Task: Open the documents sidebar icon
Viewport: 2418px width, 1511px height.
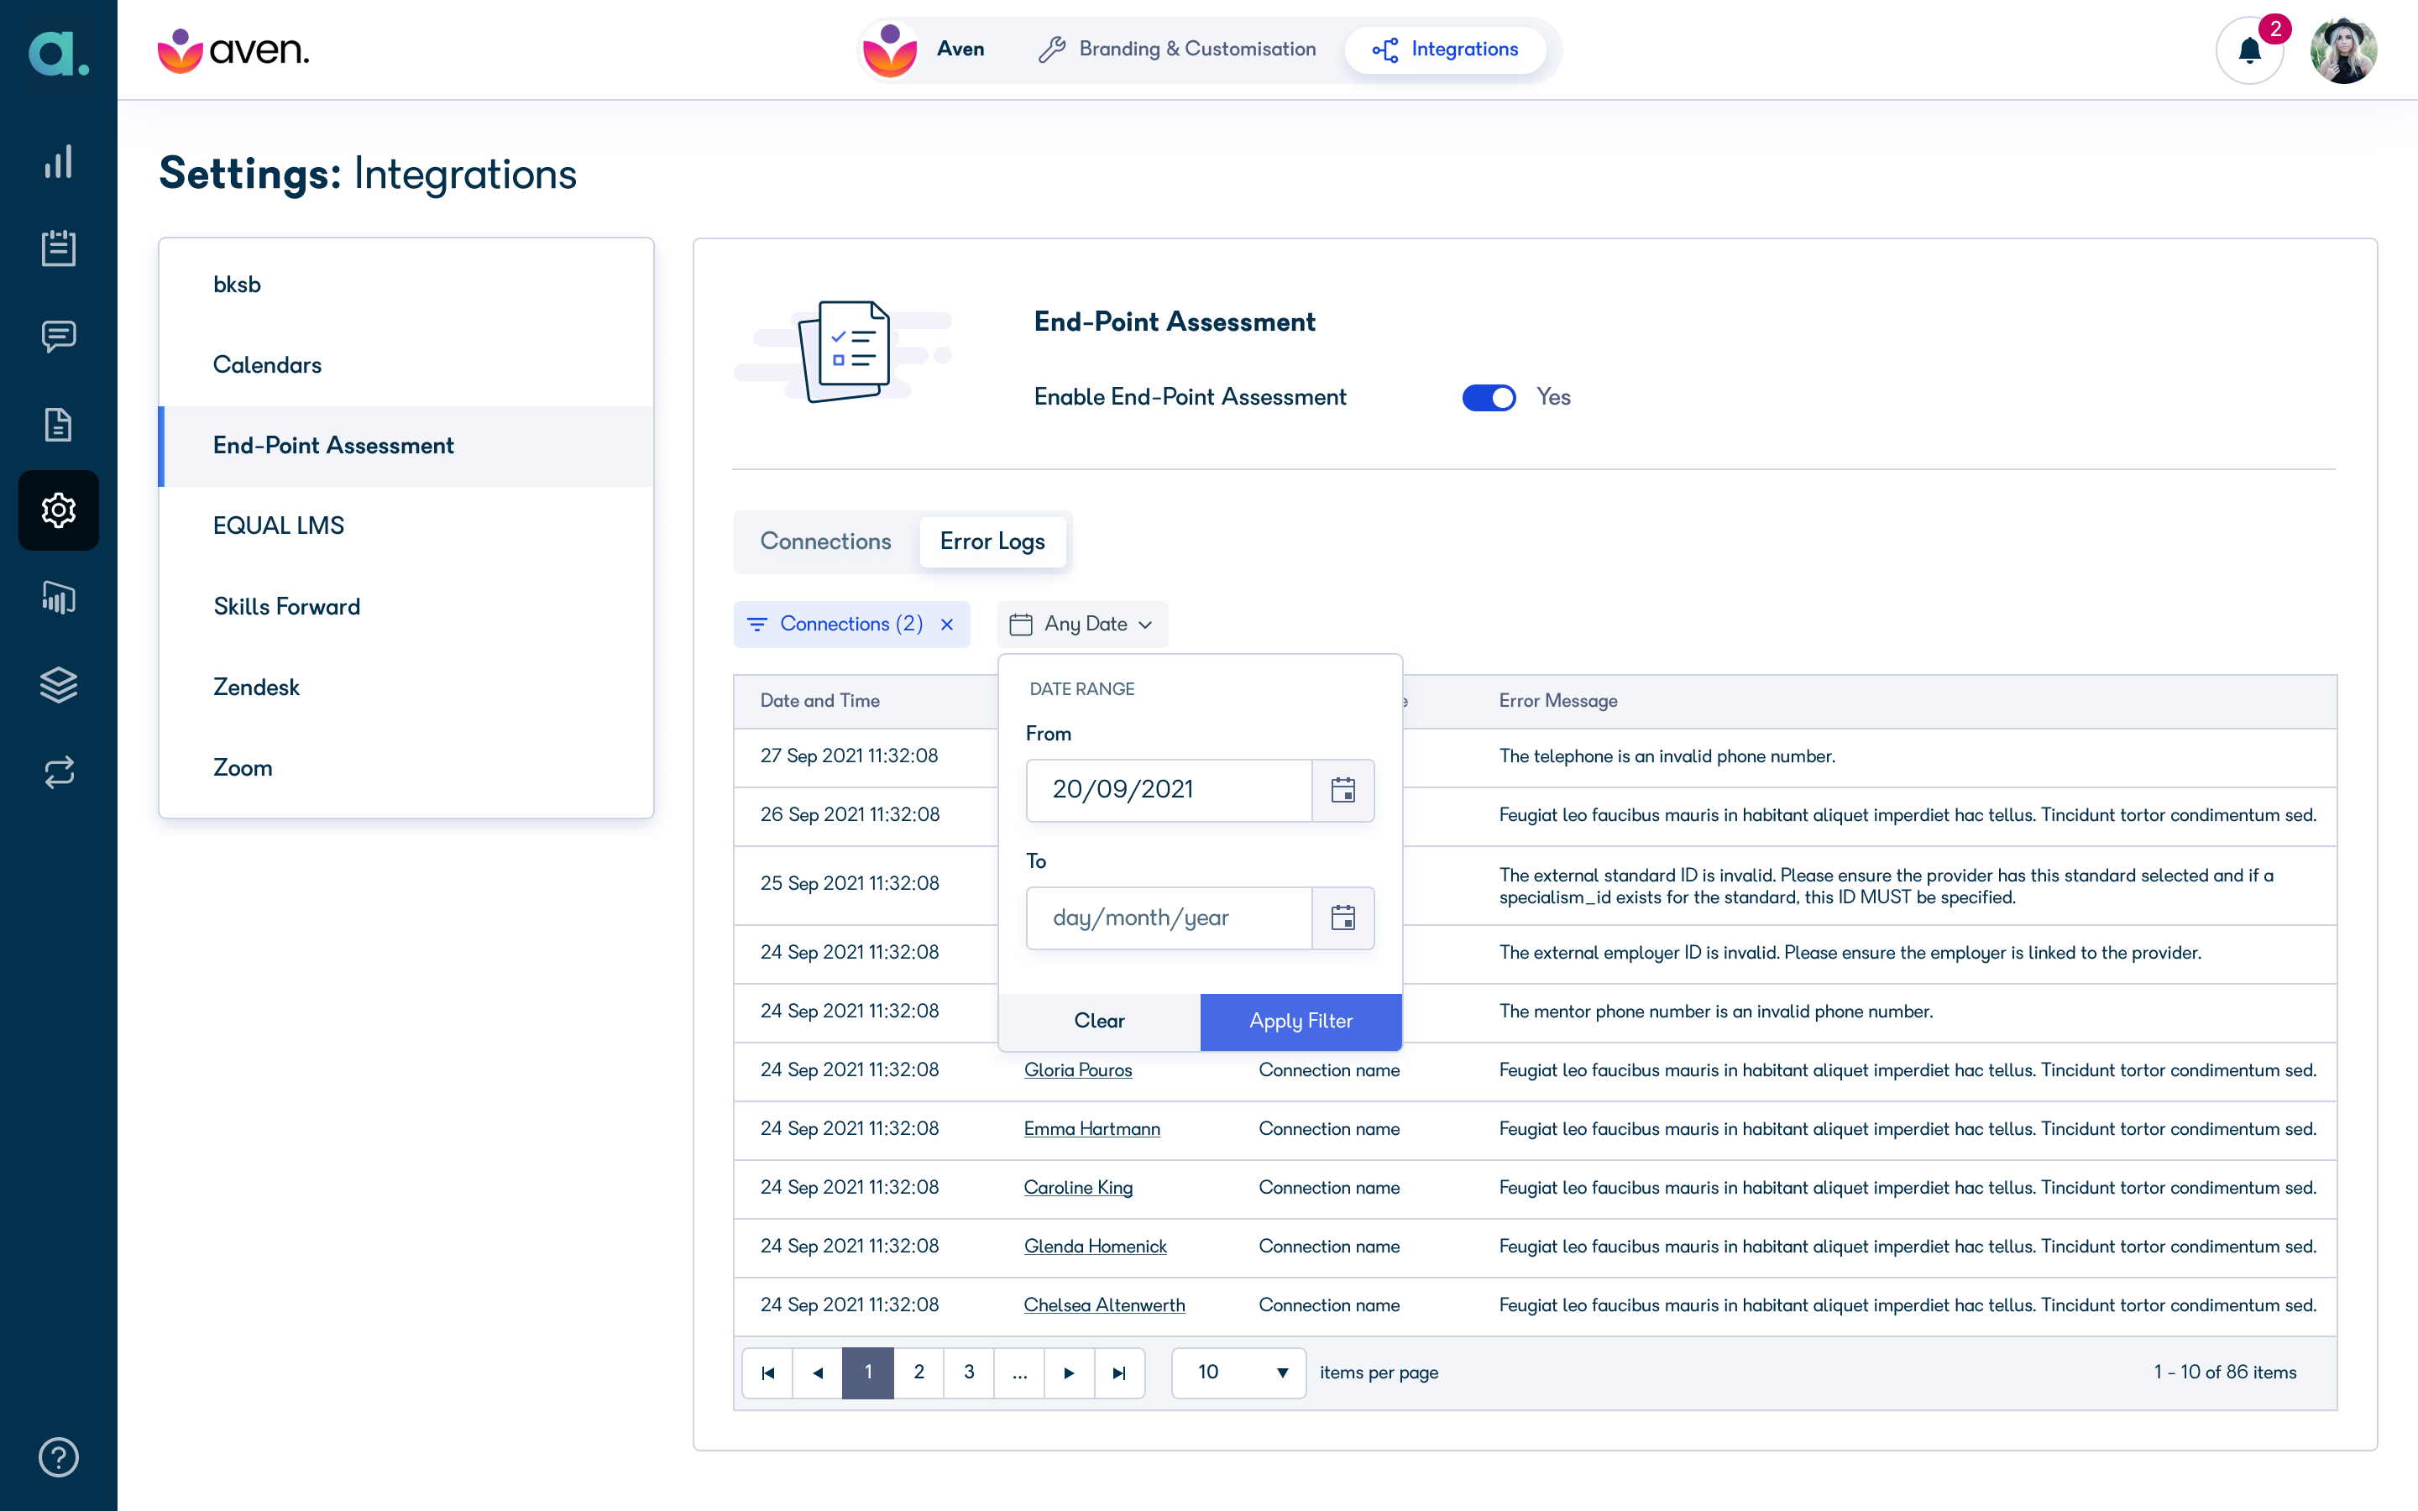Action: [x=58, y=424]
